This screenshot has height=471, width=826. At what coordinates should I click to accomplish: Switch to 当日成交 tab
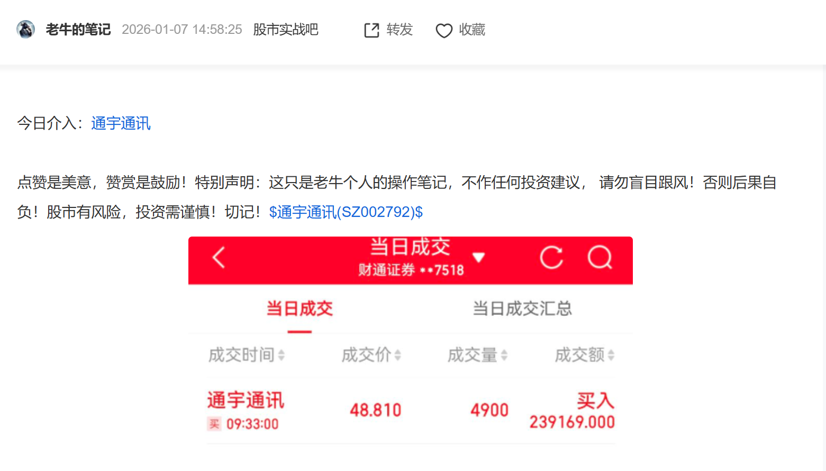point(299,309)
